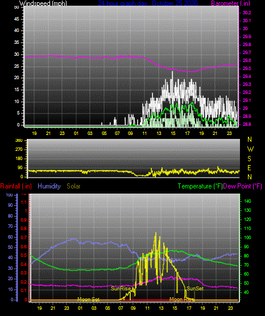Screen dimensions: 265x316
Task: Click the '130' temperature axis value
Action: [247, 211]
